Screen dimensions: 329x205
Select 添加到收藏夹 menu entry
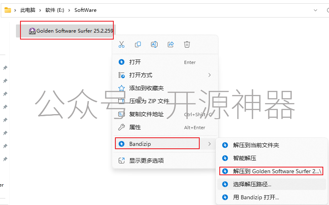click(165, 88)
